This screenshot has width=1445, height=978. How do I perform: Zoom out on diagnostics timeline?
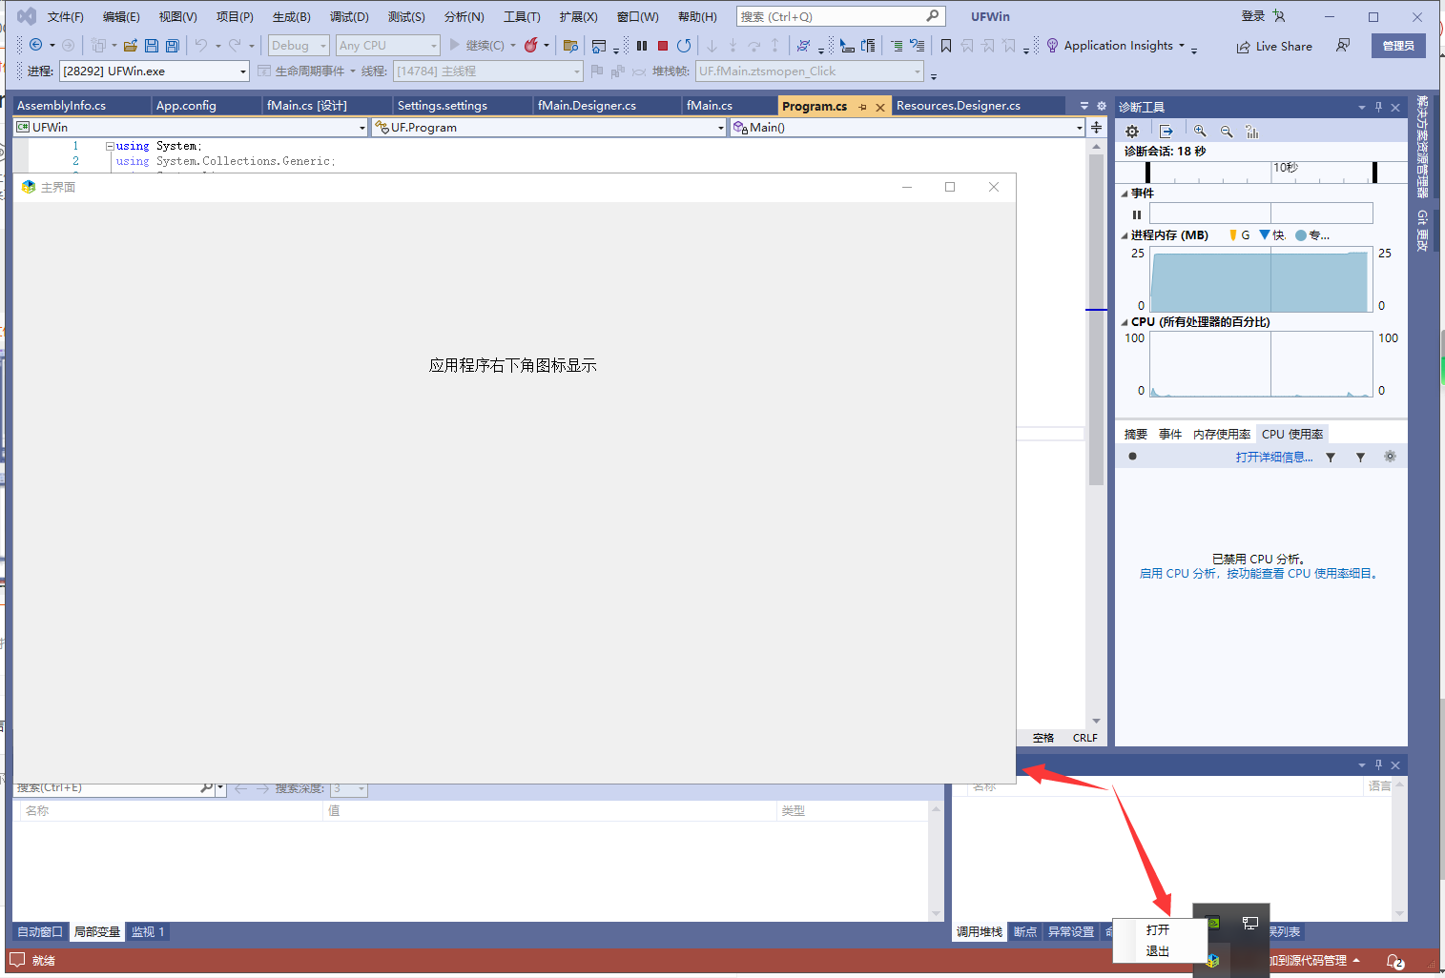click(1227, 132)
